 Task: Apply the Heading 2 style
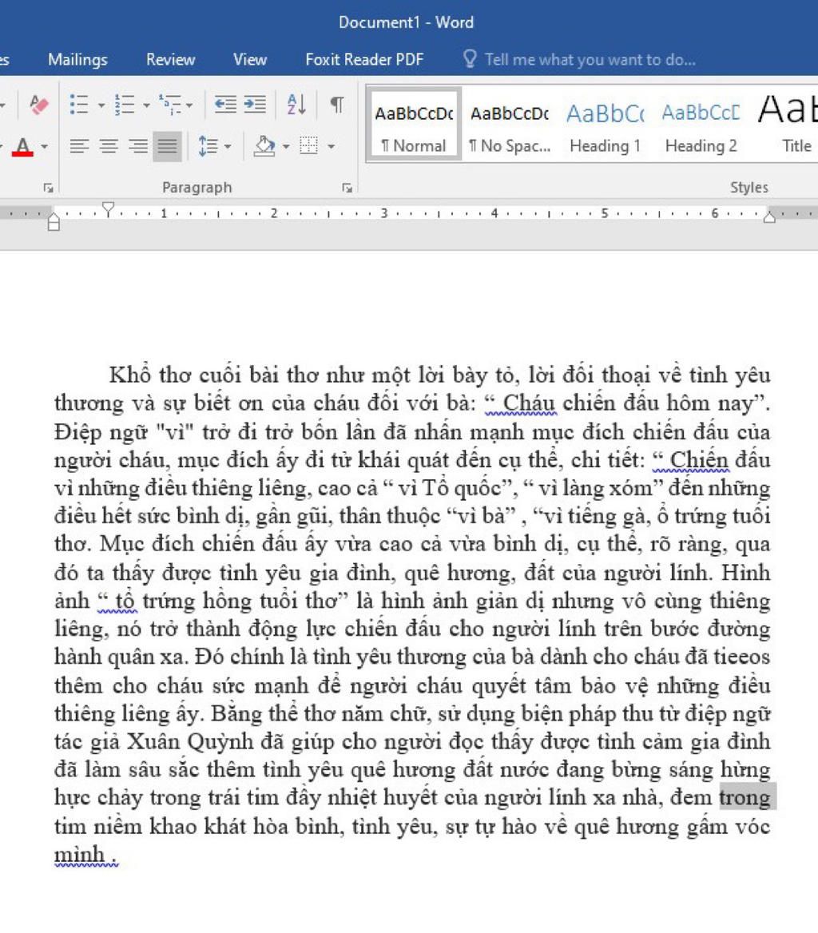(701, 125)
